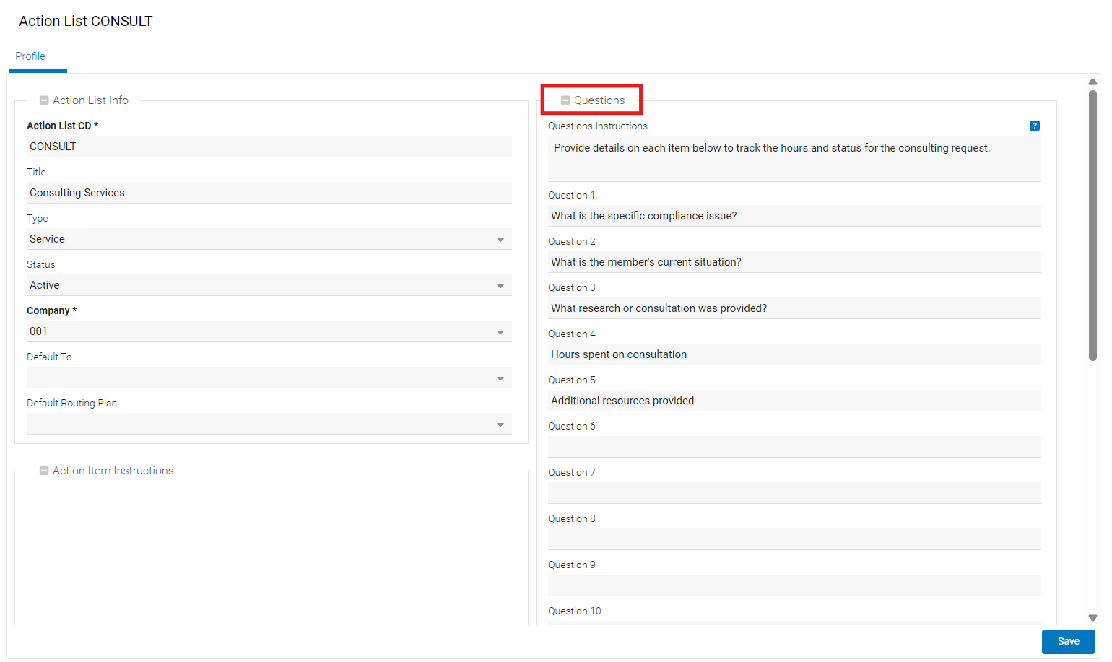Switch to the Profile tab
This screenshot has height=662, width=1112.
coord(30,56)
